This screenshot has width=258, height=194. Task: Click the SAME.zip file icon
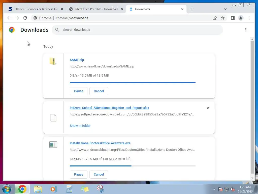(53, 61)
